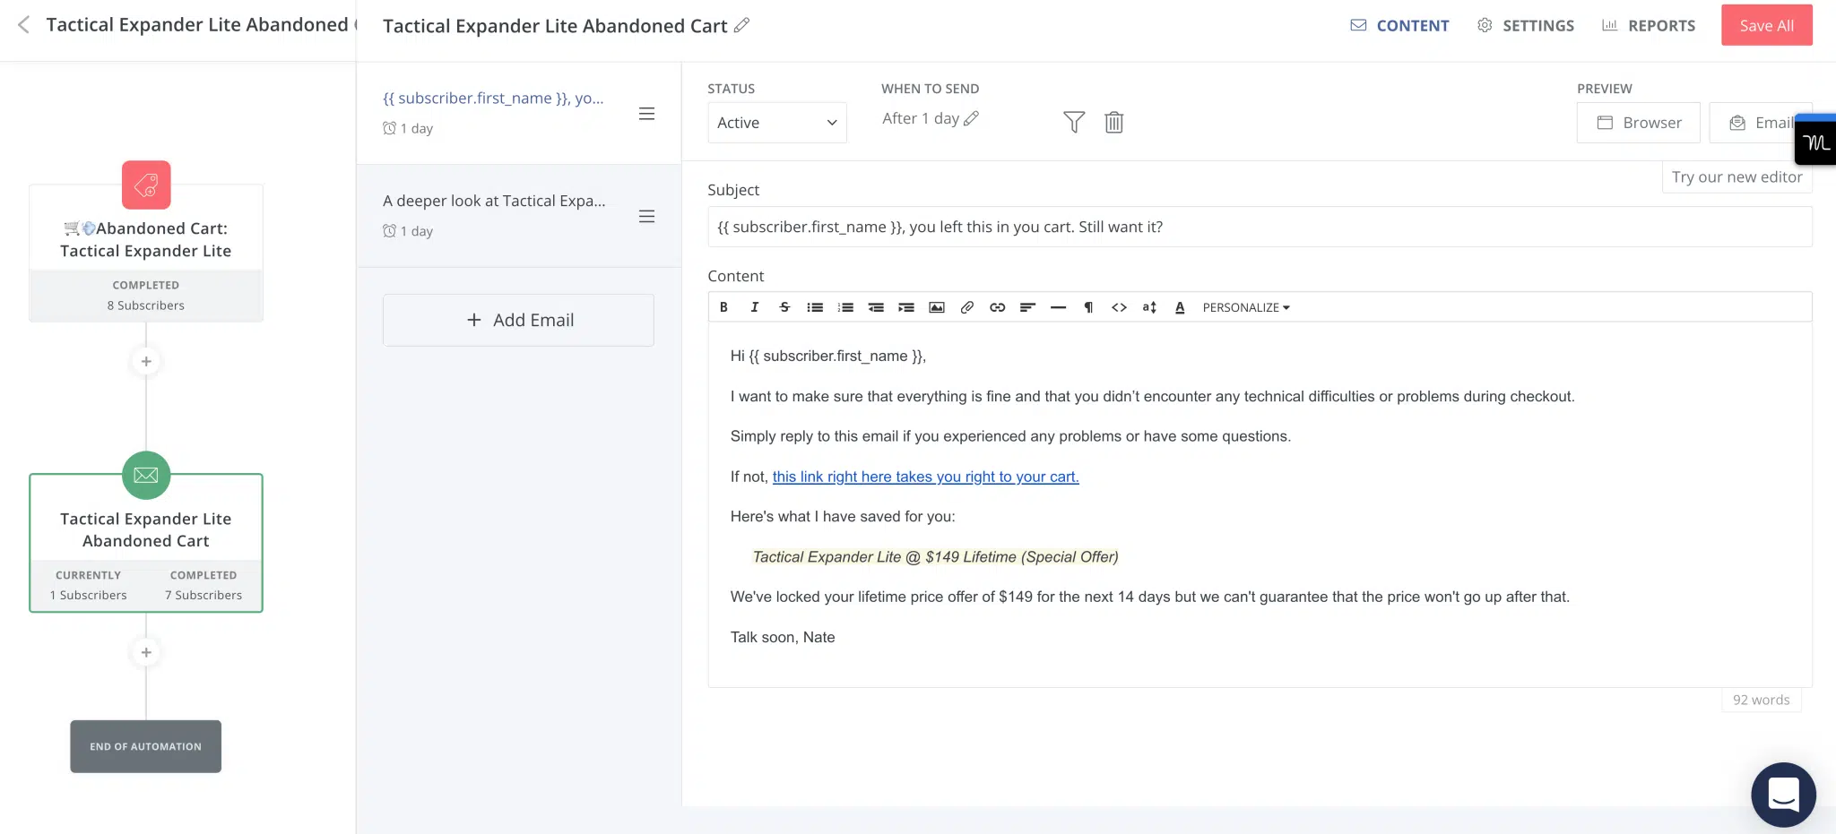Insert a numbered list

point(845,307)
